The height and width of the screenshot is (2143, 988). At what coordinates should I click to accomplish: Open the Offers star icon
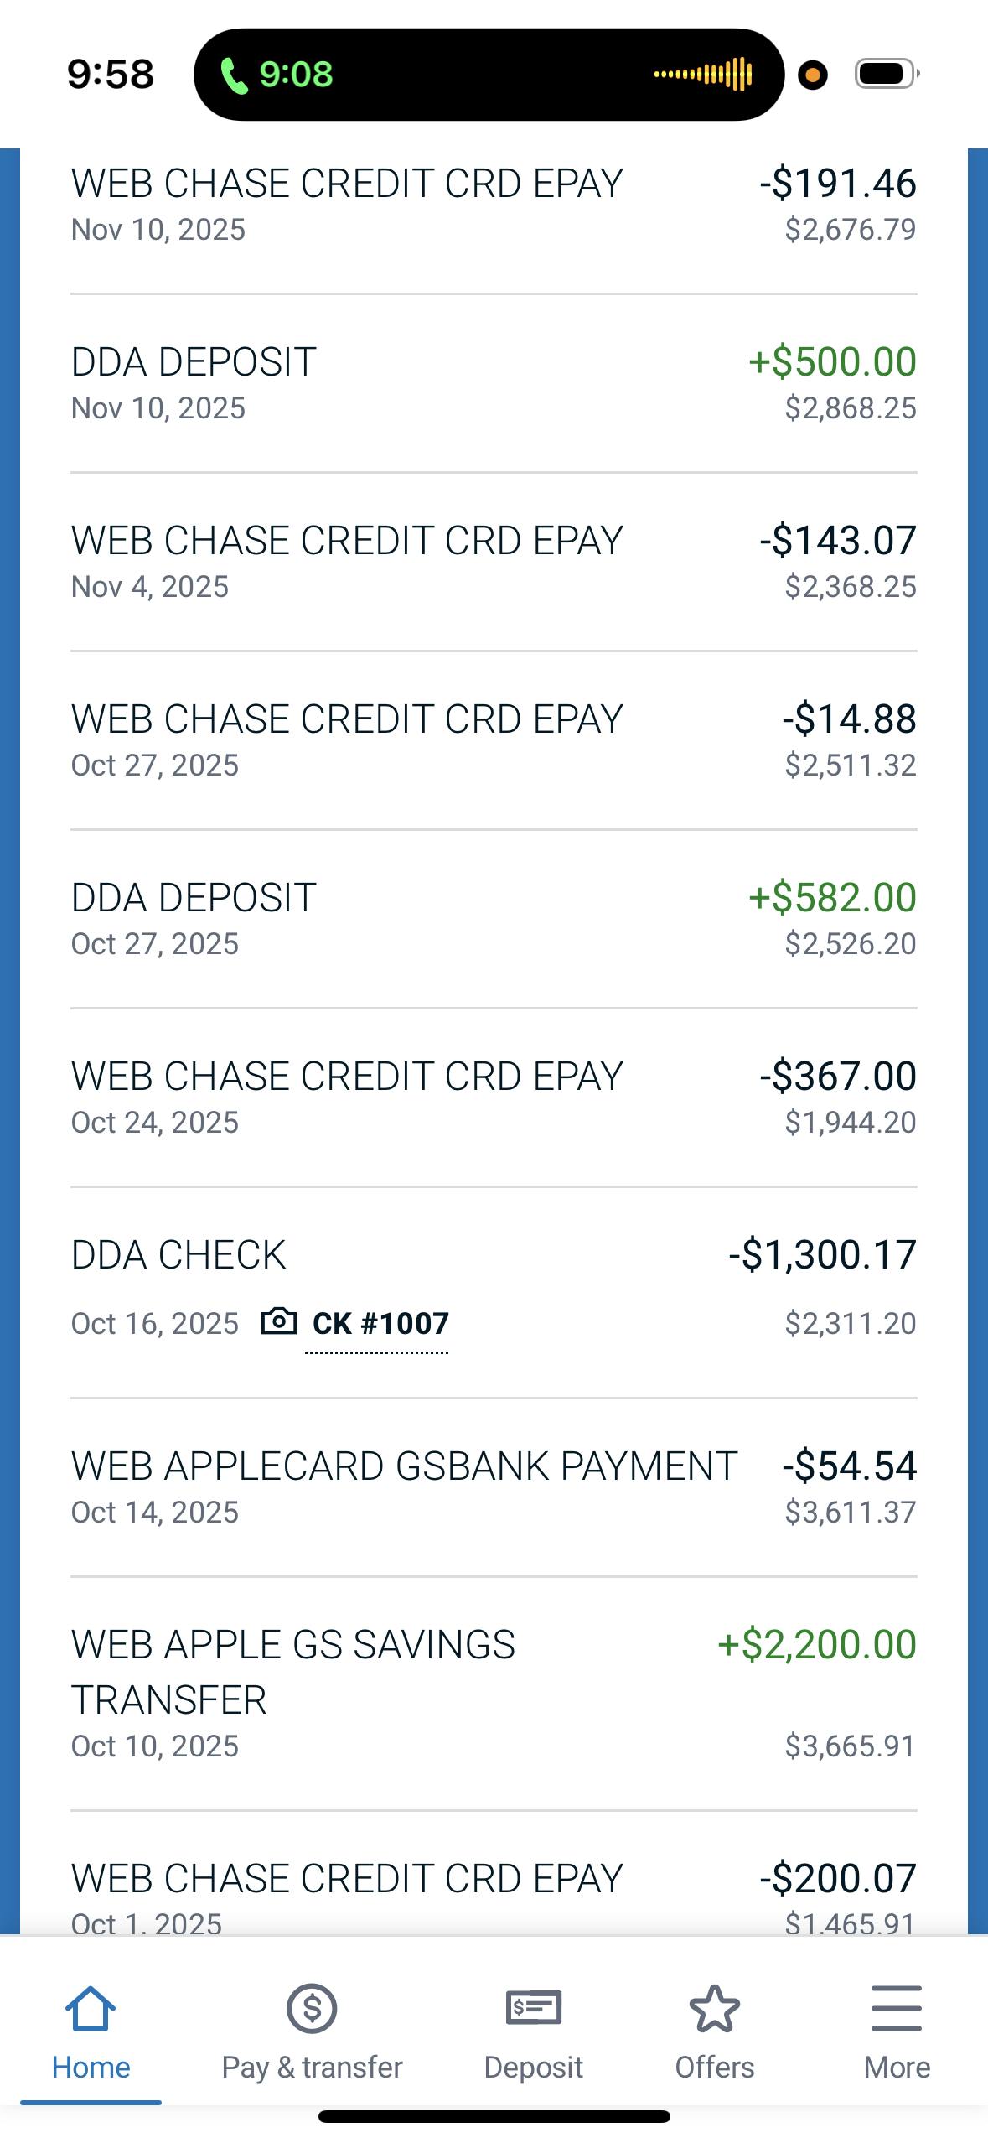tap(715, 2009)
